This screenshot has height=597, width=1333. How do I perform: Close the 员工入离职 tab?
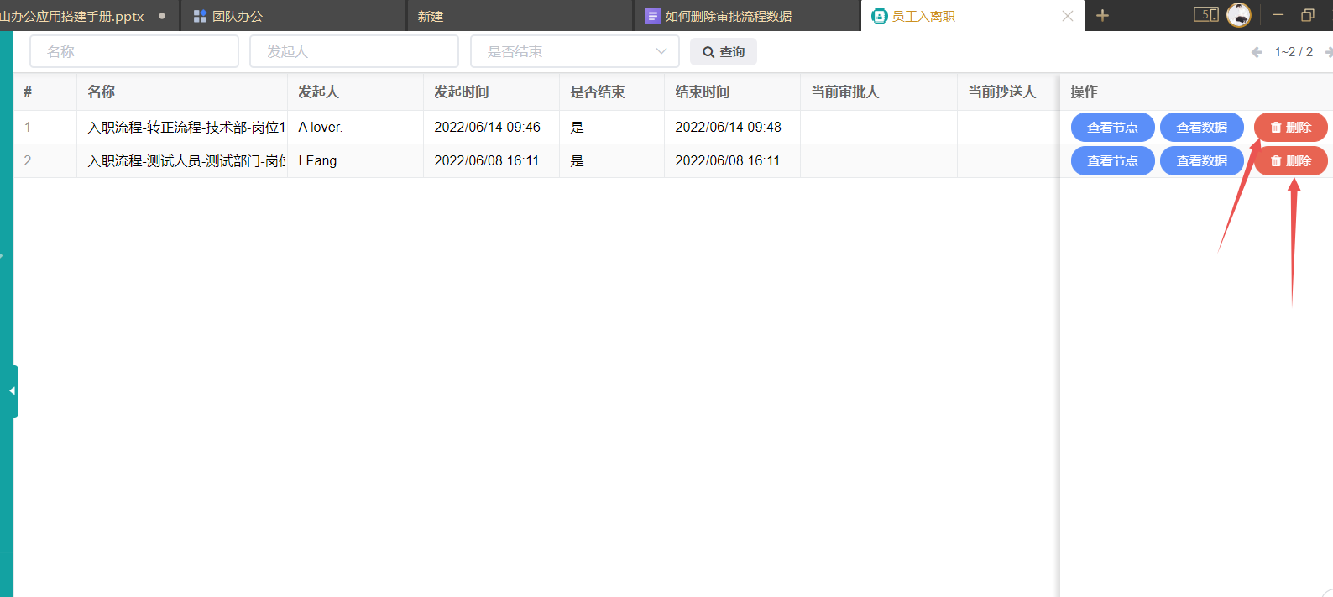coord(1068,16)
